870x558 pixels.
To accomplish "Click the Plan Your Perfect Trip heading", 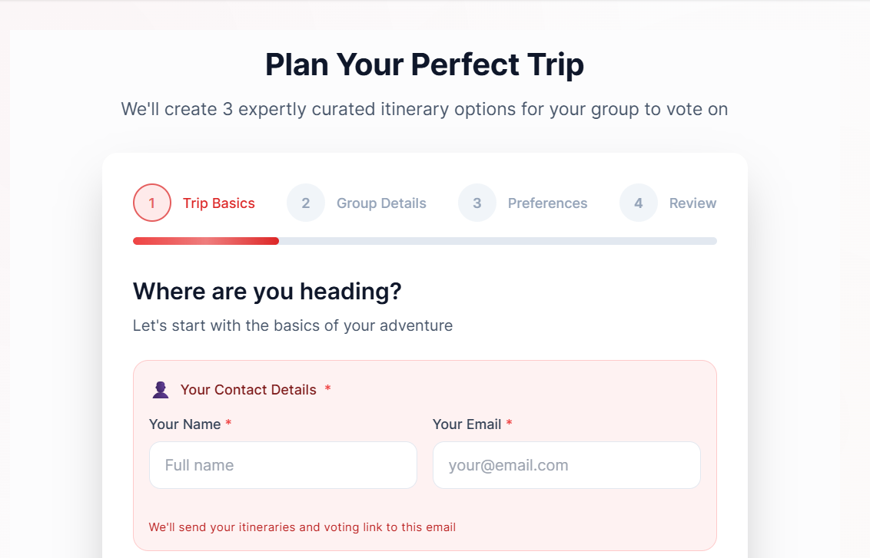I will pyautogui.click(x=424, y=65).
